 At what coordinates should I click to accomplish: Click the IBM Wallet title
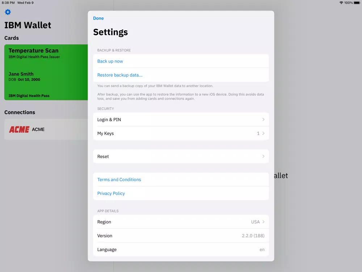click(28, 25)
